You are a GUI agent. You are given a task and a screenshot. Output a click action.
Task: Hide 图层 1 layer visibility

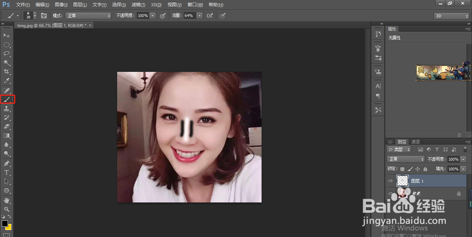390,181
